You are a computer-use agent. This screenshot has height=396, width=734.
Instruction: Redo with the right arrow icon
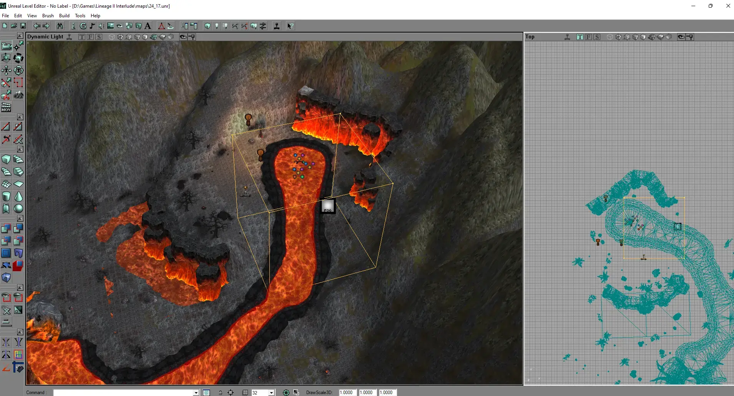46,26
